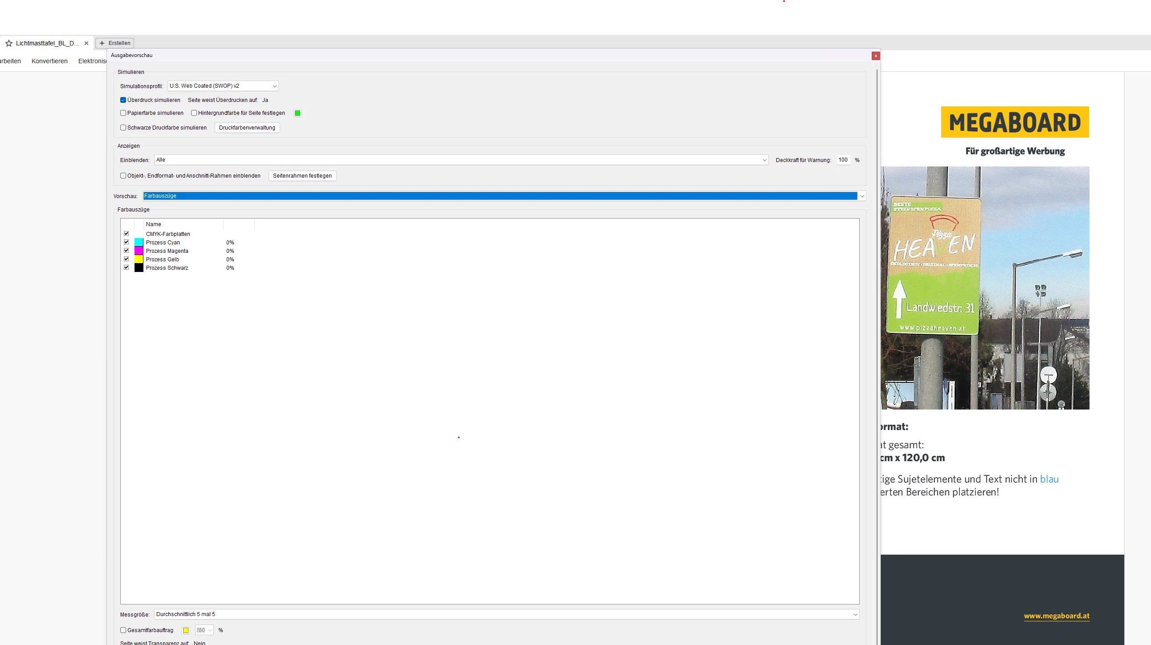Close the Lichtmasttafel document tab
The width and height of the screenshot is (1151, 645).
coord(86,43)
